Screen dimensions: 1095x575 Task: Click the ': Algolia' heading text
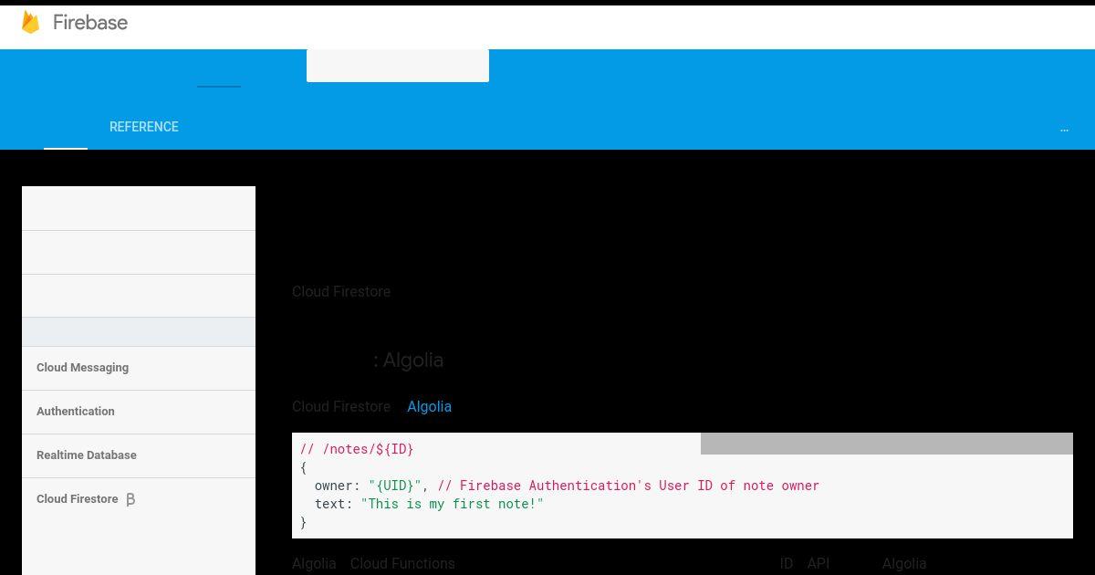point(409,360)
